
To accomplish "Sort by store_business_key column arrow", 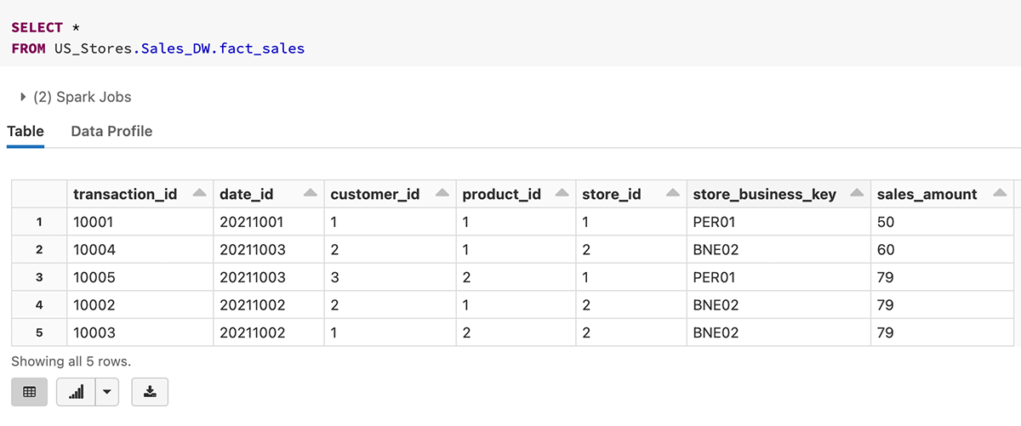I will [x=857, y=194].
